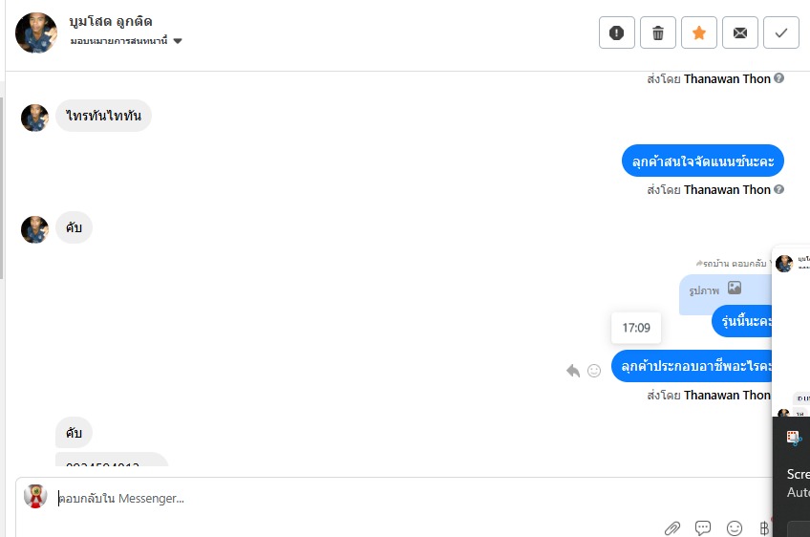The width and height of the screenshot is (810, 537).
Task: Select the customer interest blue message bubble
Action: 703,161
